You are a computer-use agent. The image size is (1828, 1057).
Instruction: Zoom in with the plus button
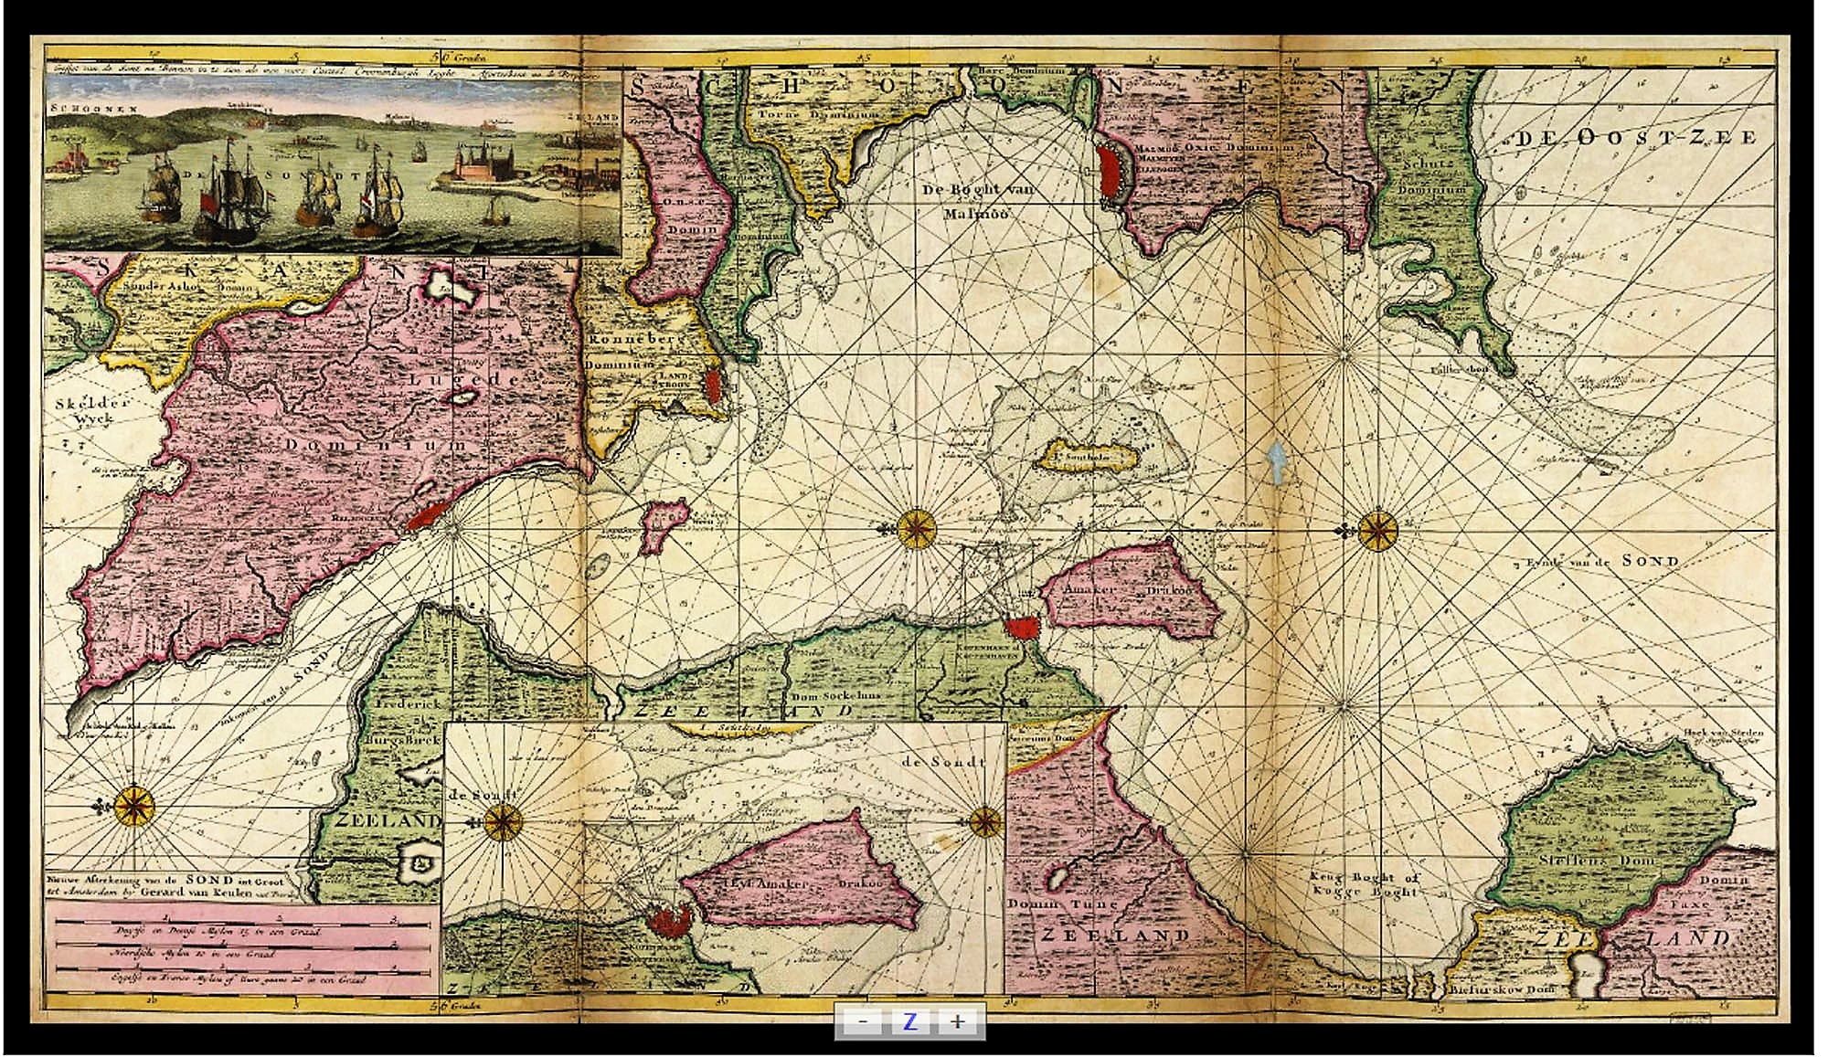(x=958, y=1021)
